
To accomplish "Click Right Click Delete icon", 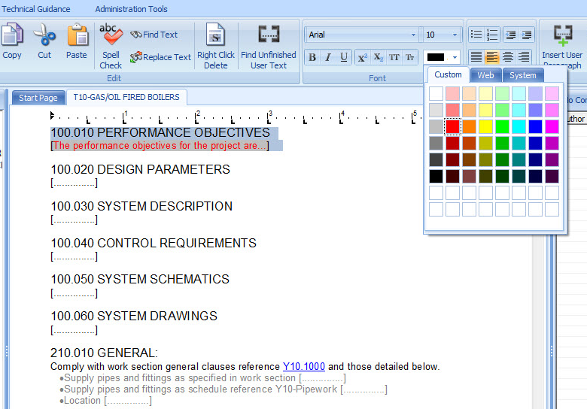I will [x=216, y=35].
